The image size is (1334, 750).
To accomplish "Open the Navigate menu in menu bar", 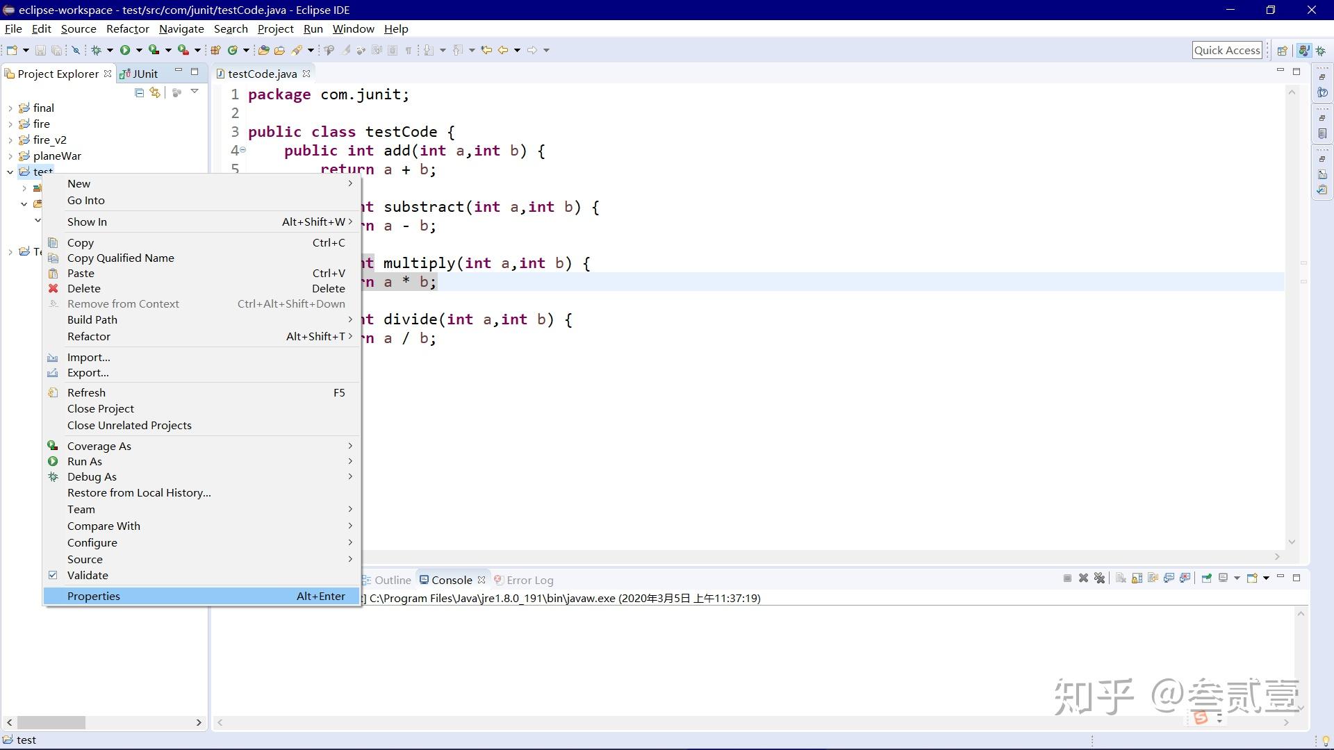I will coord(181,28).
